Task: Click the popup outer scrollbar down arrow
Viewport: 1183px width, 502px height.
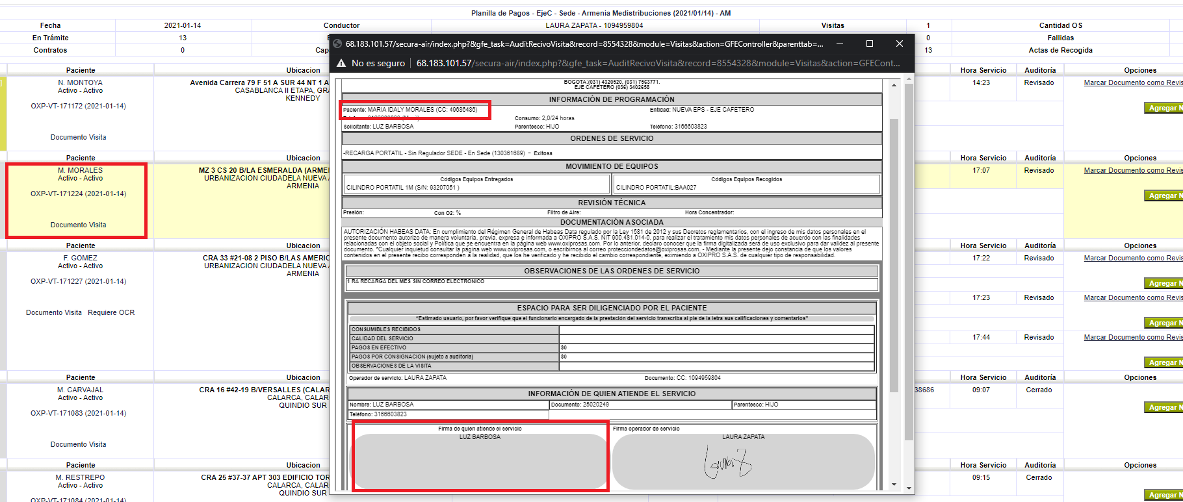Action: (x=909, y=488)
